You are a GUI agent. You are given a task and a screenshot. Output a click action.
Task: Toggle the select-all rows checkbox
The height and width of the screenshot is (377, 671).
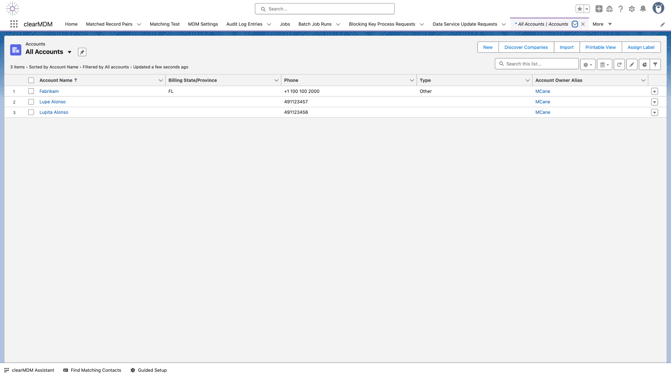[31, 80]
